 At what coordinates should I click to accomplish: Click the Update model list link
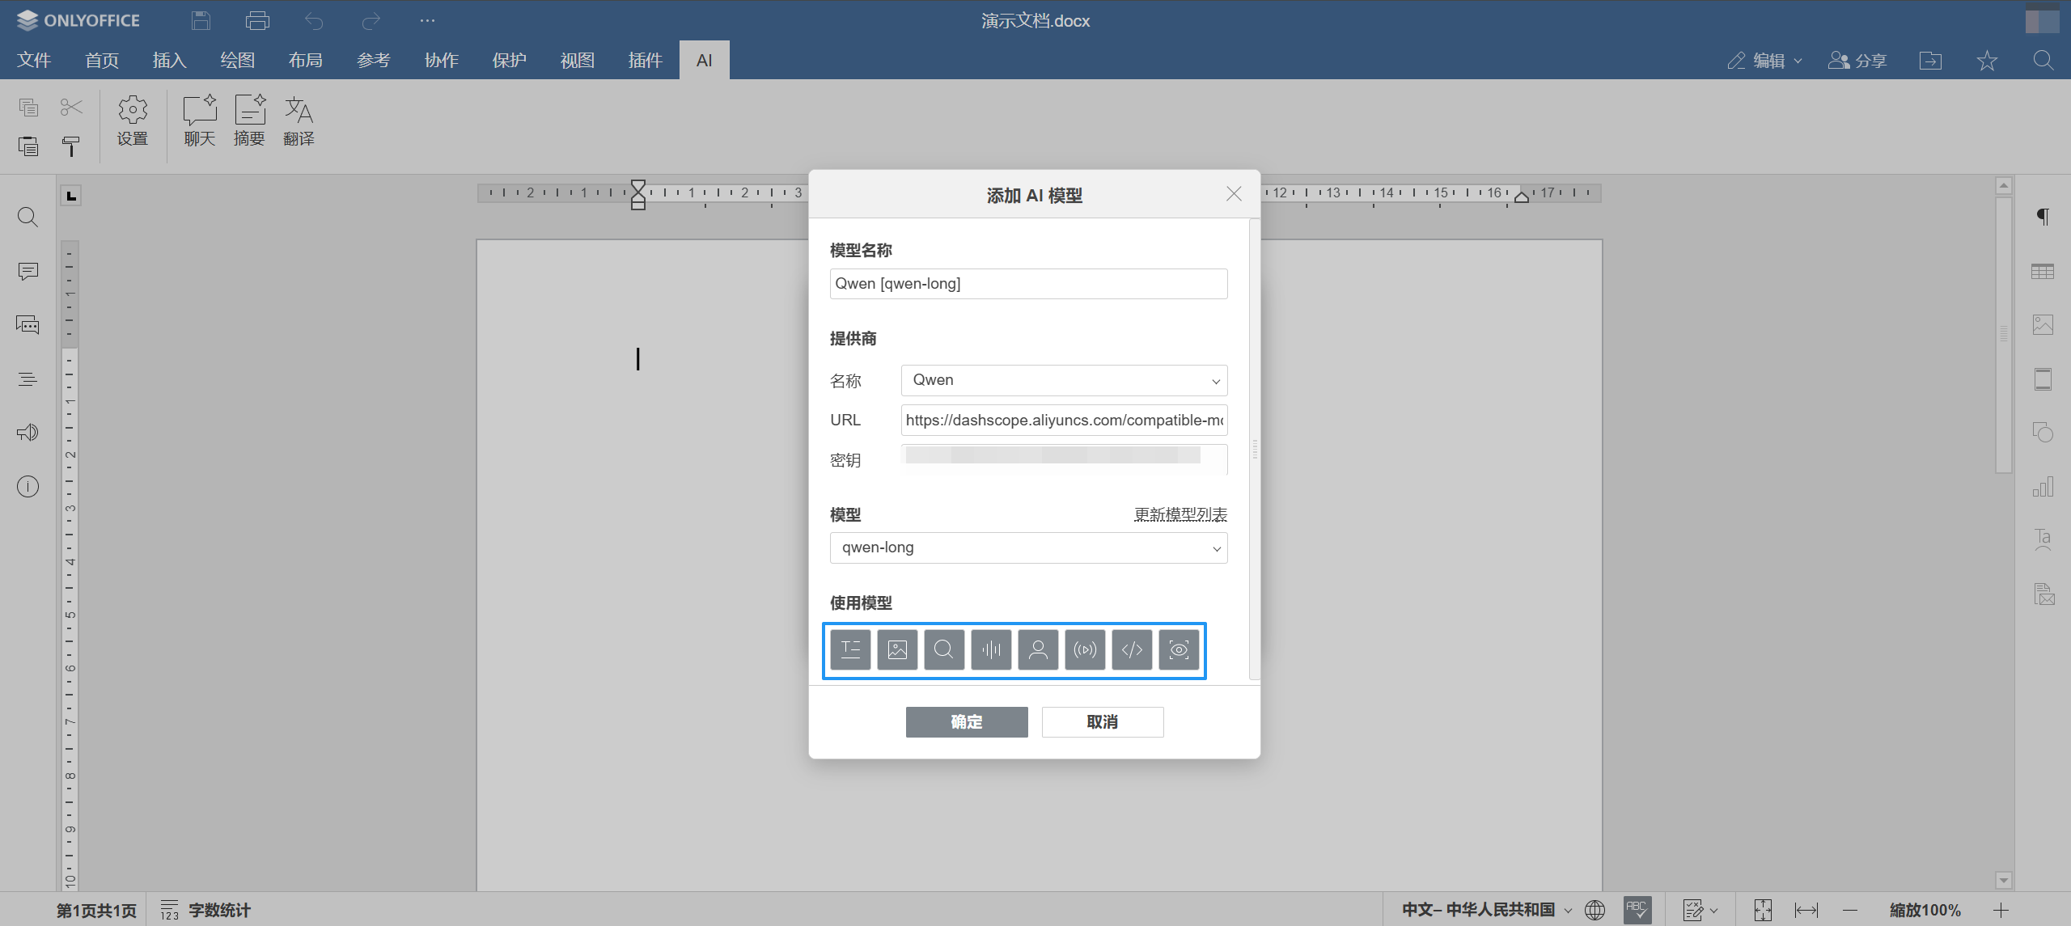(1180, 514)
